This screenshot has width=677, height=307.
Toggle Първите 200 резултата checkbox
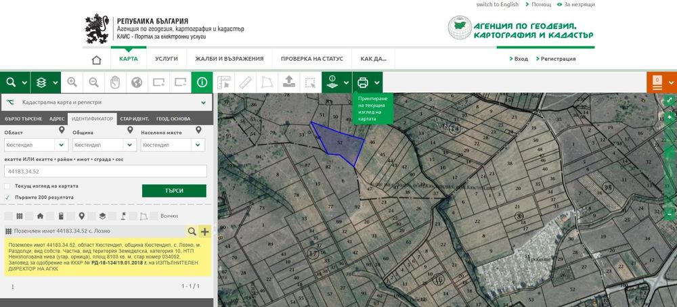click(7, 197)
